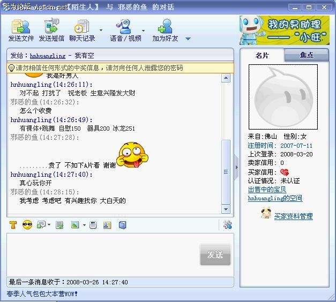
Task: Expand the 聊天记录 dropdown arrow
Action: click(101, 31)
